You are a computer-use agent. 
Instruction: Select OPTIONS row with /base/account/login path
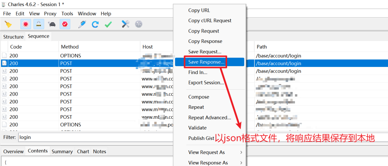point(87,56)
